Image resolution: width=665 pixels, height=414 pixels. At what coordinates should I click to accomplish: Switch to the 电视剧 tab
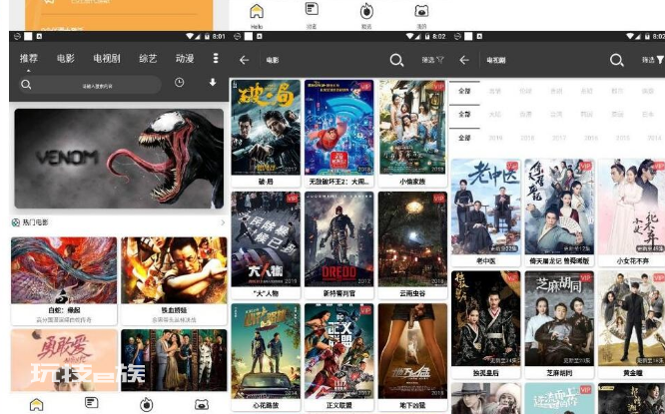107,58
